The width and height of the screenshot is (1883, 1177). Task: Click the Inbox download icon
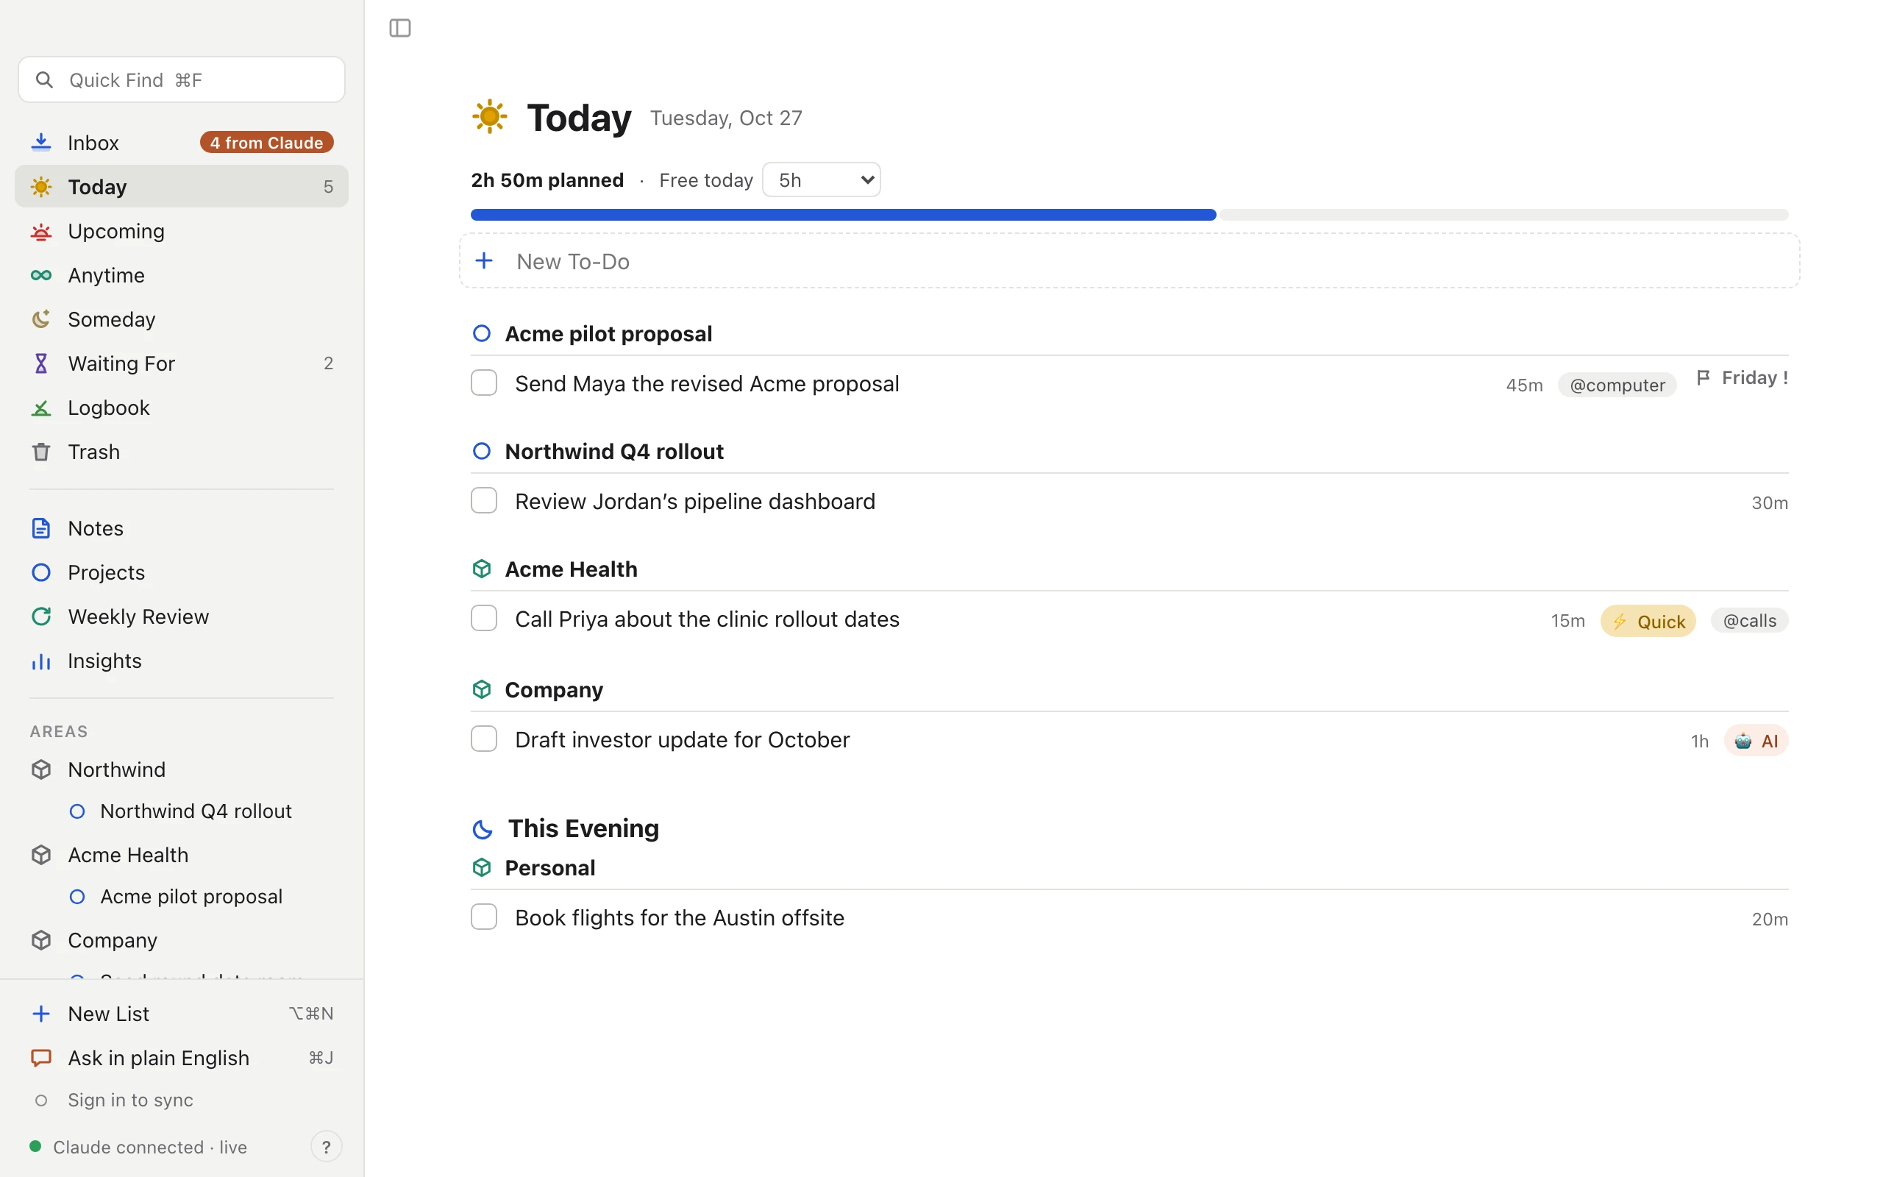[x=40, y=143]
